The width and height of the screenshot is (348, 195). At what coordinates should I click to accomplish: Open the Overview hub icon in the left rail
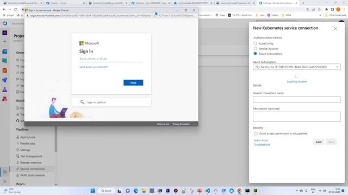pyautogui.click(x=5, y=51)
